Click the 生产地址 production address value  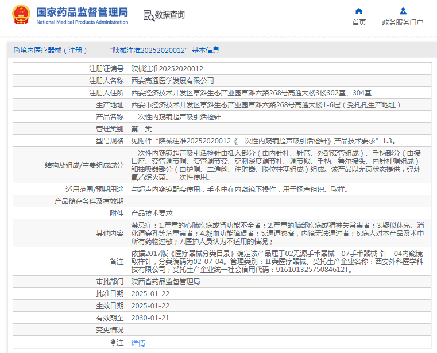[266, 105]
